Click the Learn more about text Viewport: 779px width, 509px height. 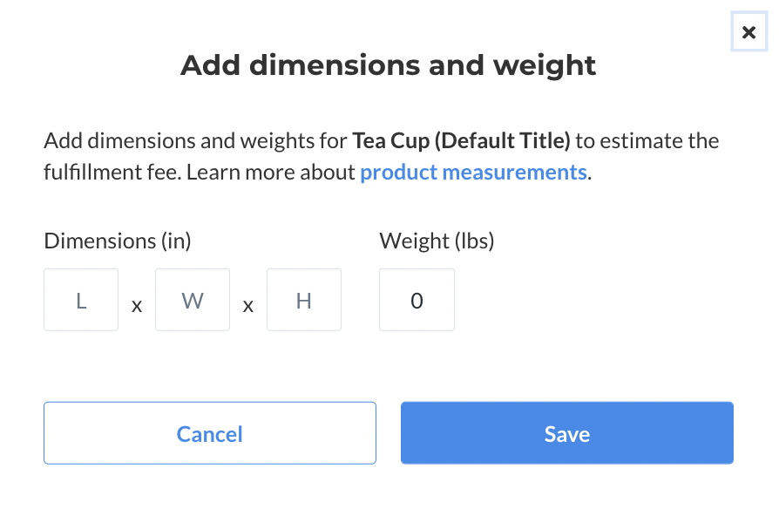[271, 172]
